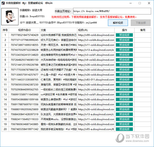Click the 视频作品ID column header
This screenshot has height=147, width=154.
(24, 30)
